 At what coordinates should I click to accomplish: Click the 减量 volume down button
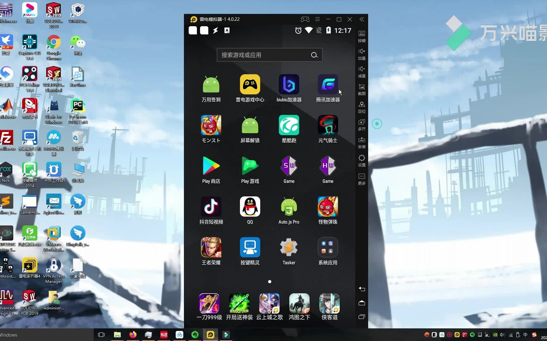[x=362, y=72]
